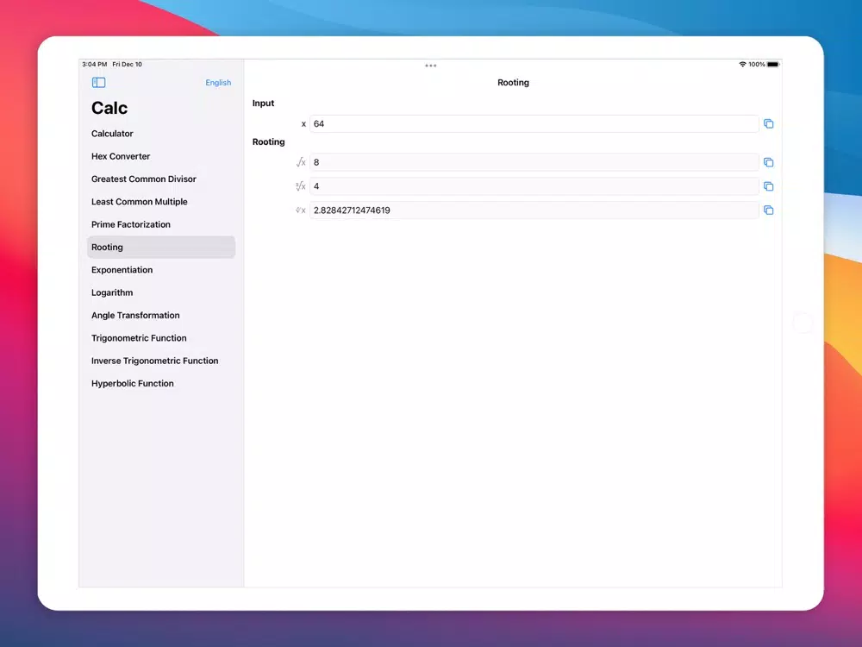Open the three-dot multitasking menu
Image resolution: width=862 pixels, height=647 pixels.
pos(430,66)
